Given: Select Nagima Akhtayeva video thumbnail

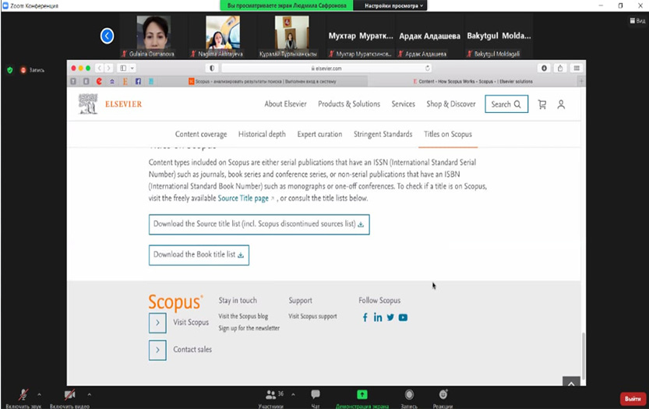Looking at the screenshot, I should tap(222, 37).
